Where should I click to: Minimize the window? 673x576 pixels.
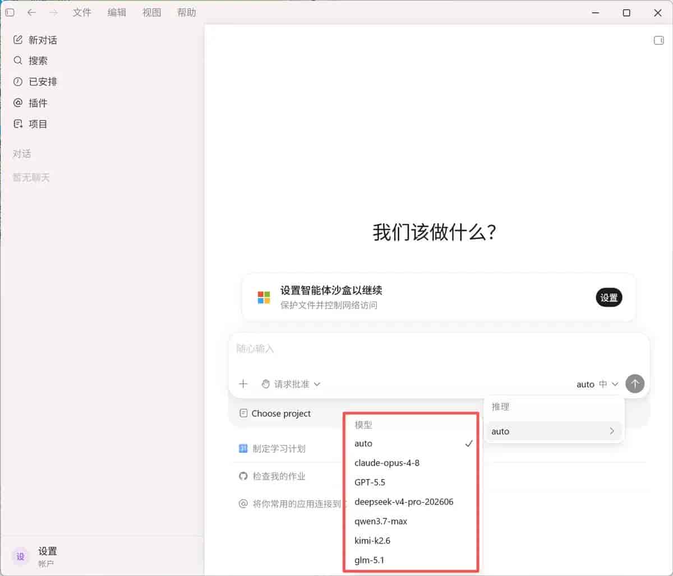click(596, 12)
